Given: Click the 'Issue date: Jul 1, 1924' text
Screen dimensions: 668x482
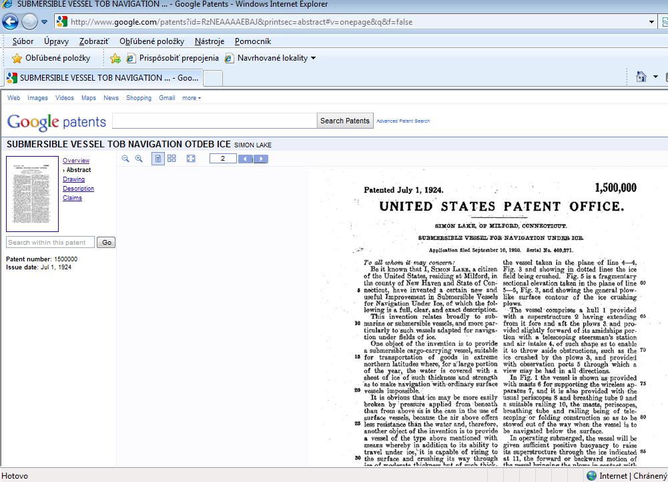Looking at the screenshot, I should pos(39,267).
